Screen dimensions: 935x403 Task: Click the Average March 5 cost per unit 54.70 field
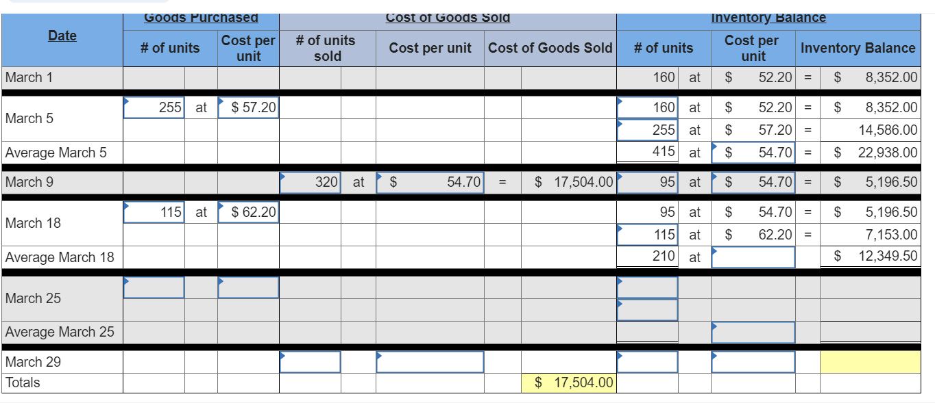[753, 152]
